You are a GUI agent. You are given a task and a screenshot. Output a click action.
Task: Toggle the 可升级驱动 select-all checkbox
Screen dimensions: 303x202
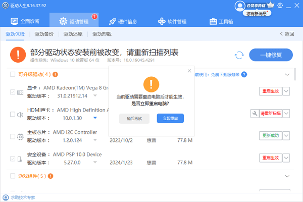(x=13, y=74)
